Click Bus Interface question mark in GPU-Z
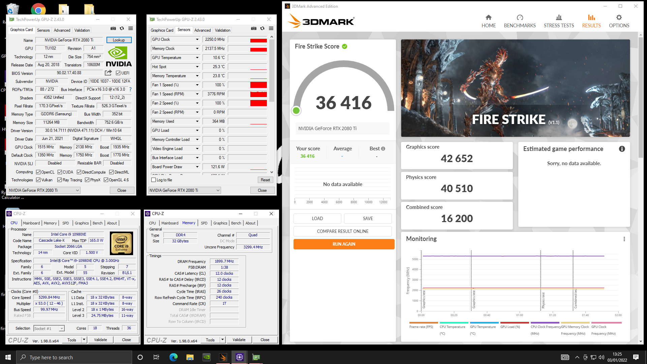 pyautogui.click(x=130, y=89)
